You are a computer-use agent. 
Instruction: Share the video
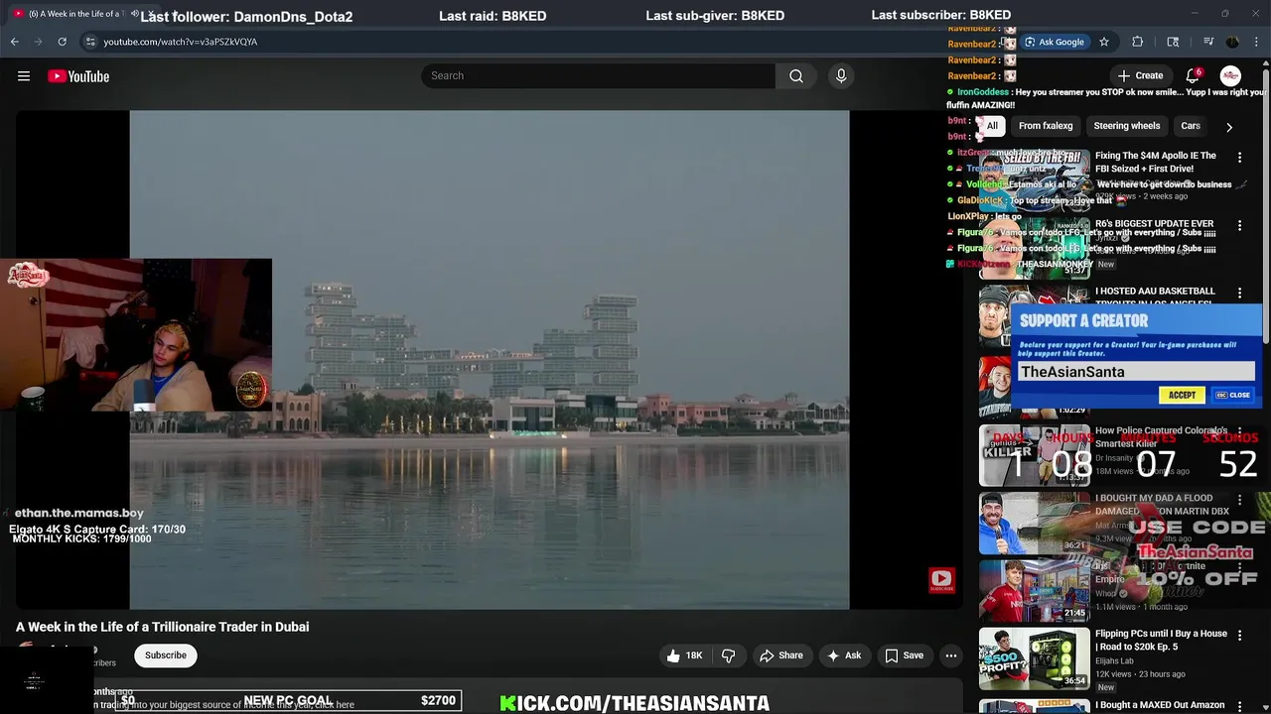(x=780, y=655)
